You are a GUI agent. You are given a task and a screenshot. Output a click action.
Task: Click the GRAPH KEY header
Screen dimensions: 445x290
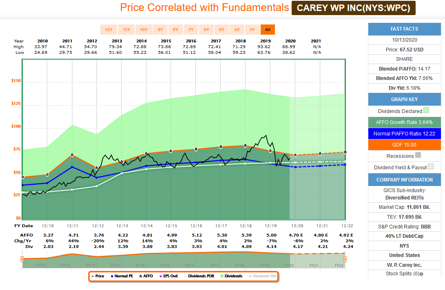click(405, 99)
